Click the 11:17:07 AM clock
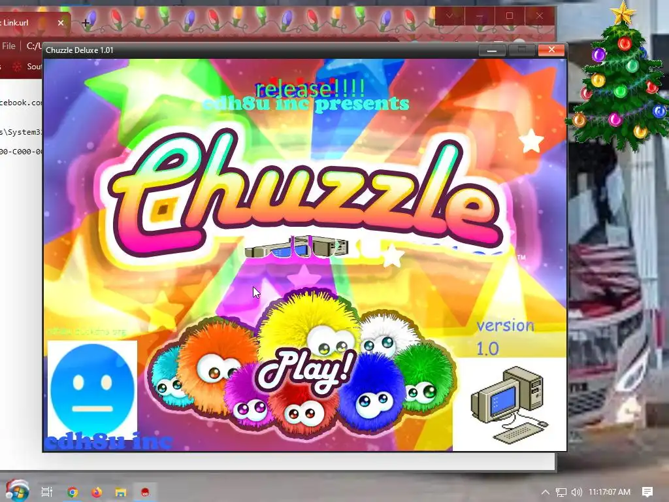The width and height of the screenshot is (669, 502). pos(610,492)
